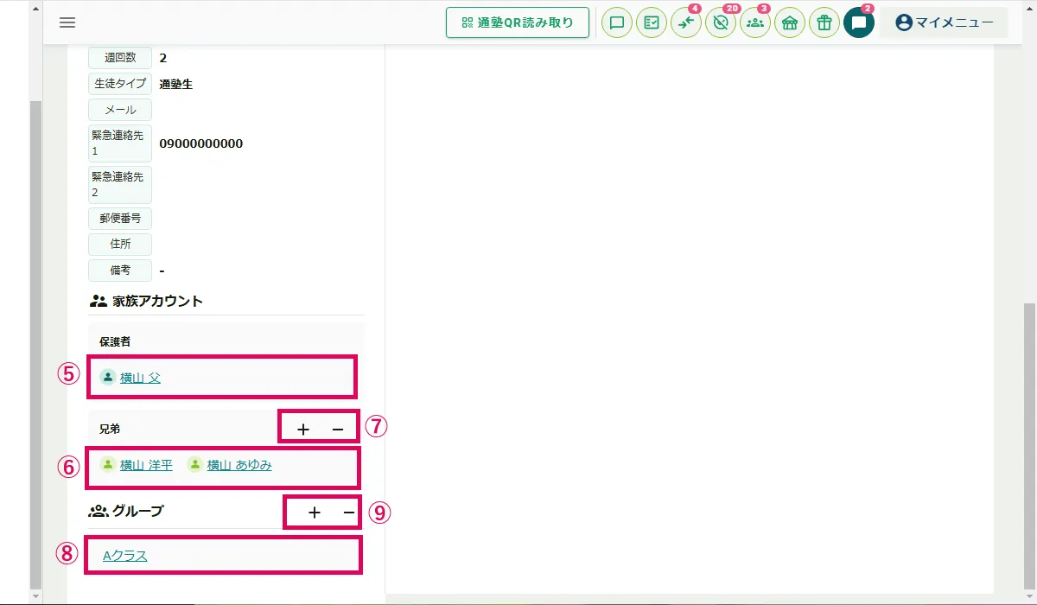Open the store building icon
Viewport: 1037px width, 605px height.
point(790,23)
